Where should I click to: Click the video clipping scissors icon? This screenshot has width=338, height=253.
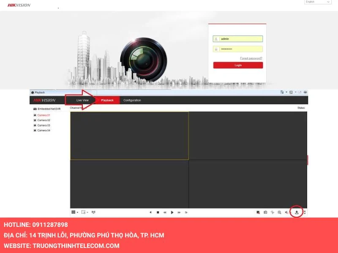(273, 213)
